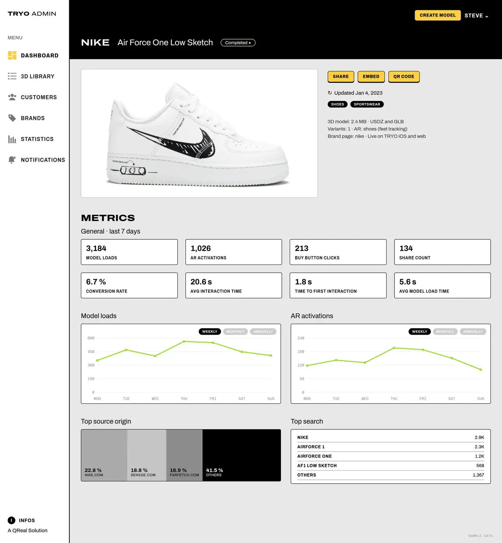Click the AR Activations 1,026 card

pos(234,252)
